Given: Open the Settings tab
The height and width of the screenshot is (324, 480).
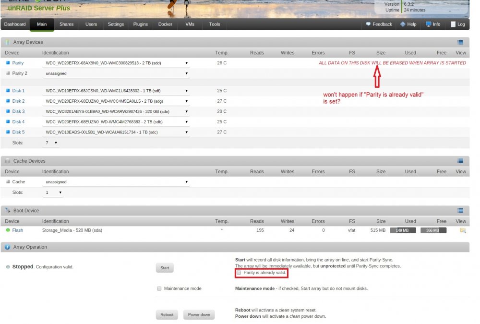Looking at the screenshot, I should (x=116, y=24).
